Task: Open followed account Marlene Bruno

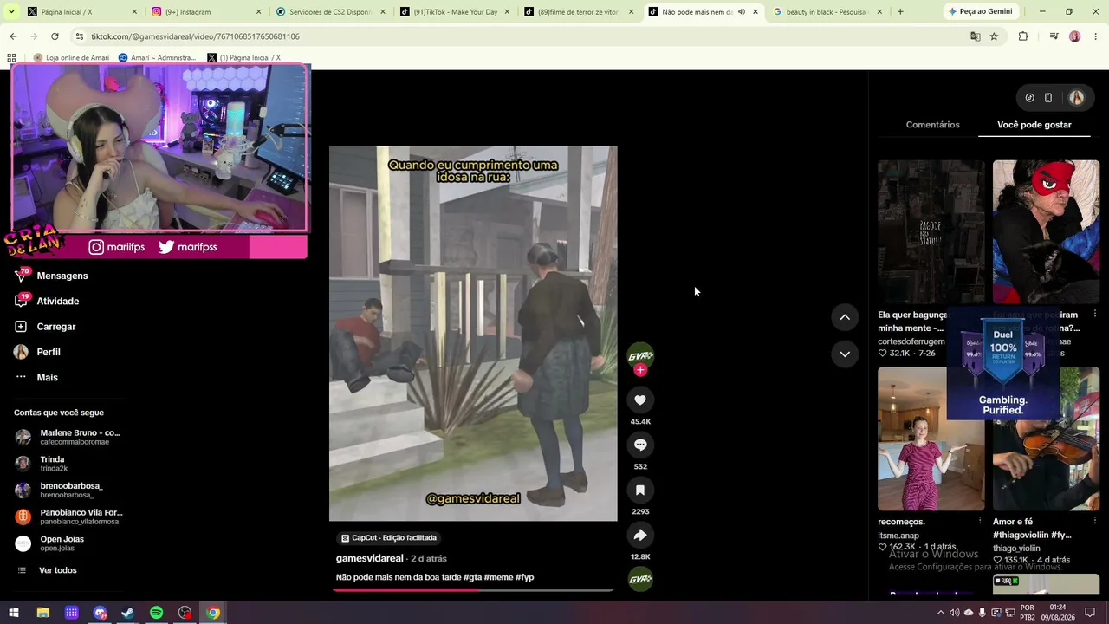Action: click(69, 437)
